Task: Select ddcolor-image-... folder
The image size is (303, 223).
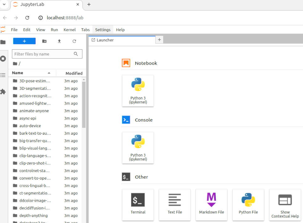Action: point(45,201)
